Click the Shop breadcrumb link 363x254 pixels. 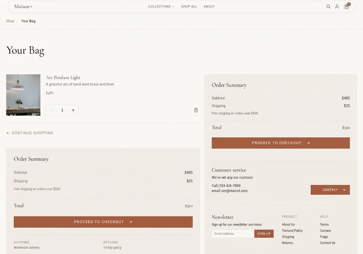[x=10, y=21]
